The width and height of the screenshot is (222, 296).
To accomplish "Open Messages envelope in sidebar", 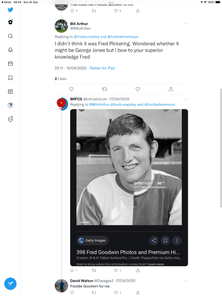I will point(10,64).
